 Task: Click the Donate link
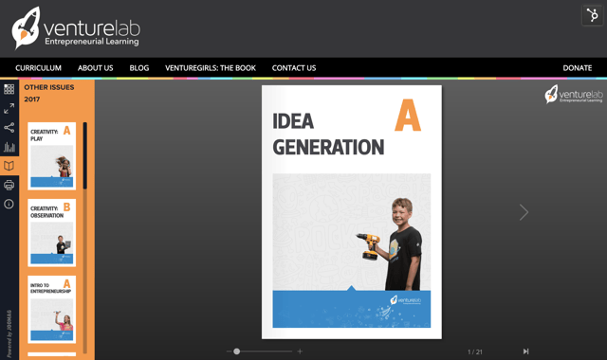(x=578, y=68)
